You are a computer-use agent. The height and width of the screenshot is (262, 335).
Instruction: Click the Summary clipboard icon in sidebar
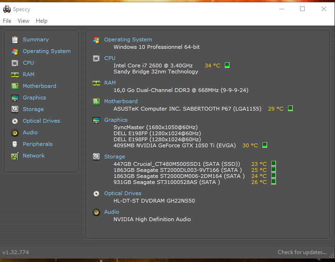coord(15,39)
